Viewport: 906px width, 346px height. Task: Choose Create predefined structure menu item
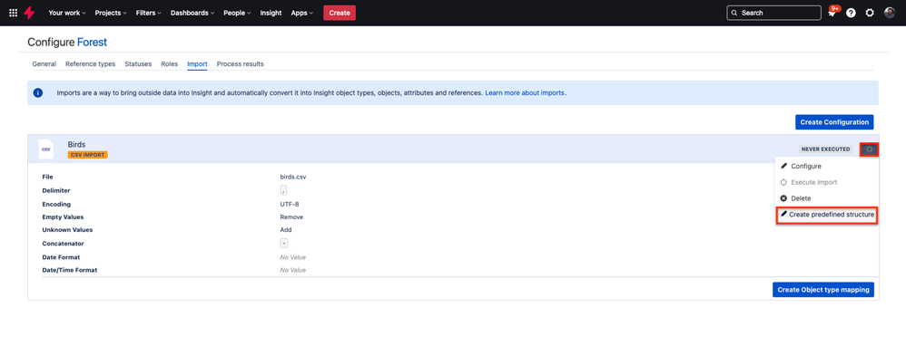tap(827, 215)
